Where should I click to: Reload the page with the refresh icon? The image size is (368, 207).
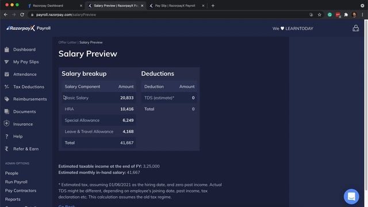[x=22, y=14]
